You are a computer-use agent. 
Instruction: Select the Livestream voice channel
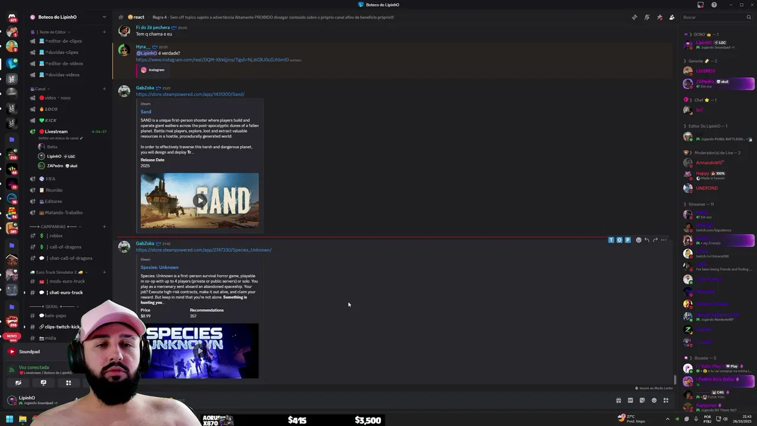[56, 131]
